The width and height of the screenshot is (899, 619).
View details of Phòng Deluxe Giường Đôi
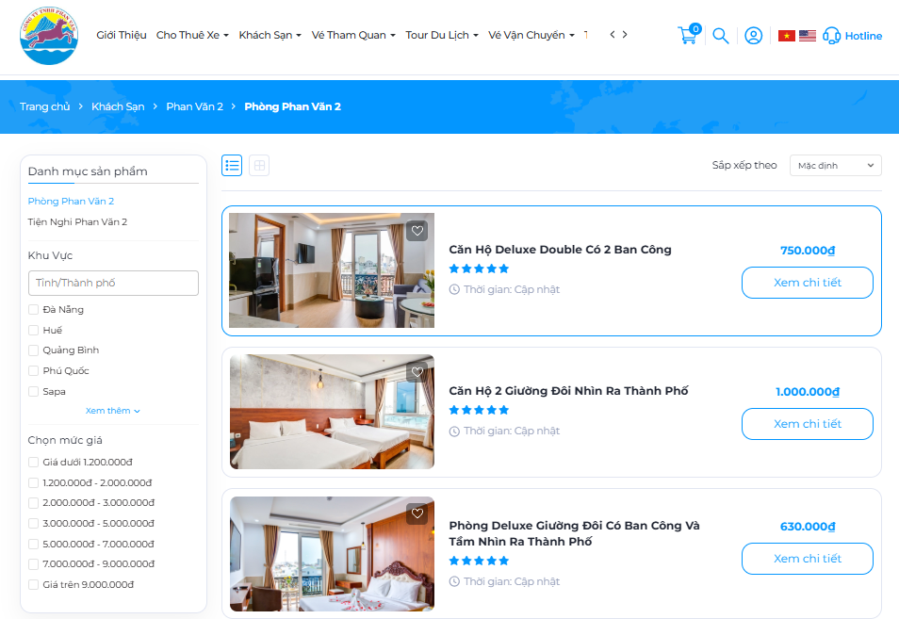click(808, 559)
